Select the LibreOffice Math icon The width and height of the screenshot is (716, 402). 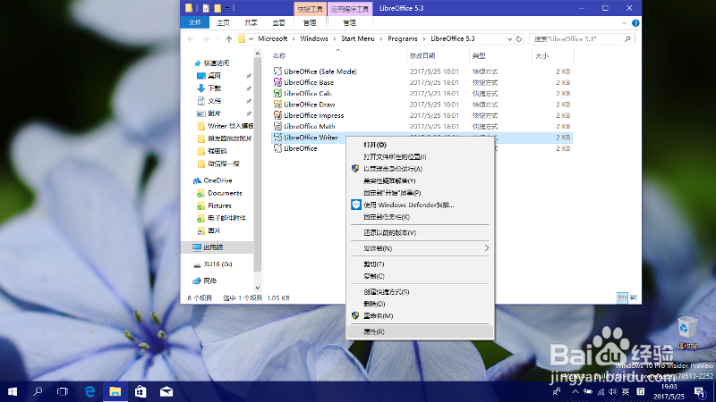[x=277, y=126]
